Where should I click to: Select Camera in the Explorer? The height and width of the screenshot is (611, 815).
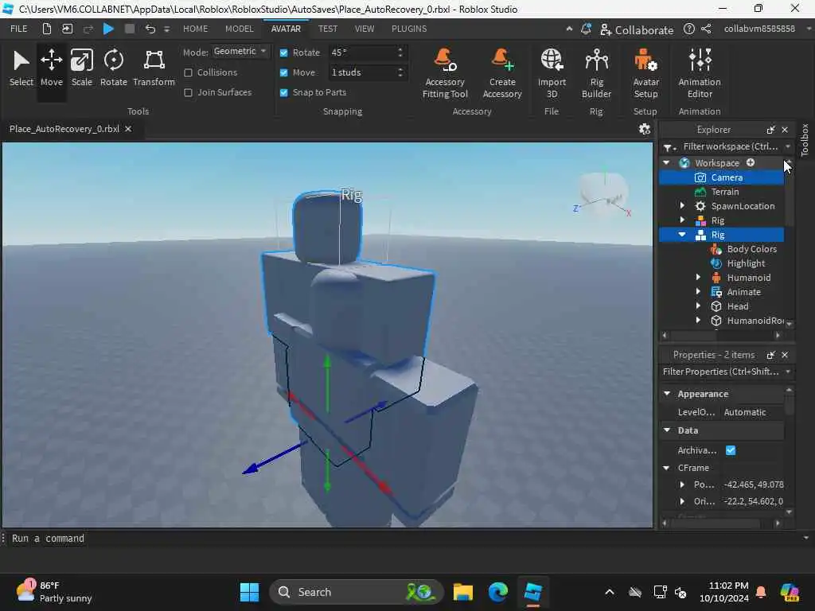coord(721,177)
